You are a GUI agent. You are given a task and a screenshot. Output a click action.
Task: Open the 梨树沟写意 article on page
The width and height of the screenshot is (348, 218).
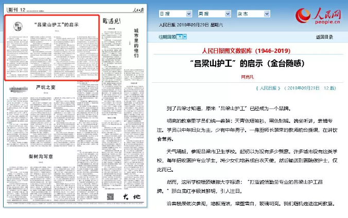(42, 156)
